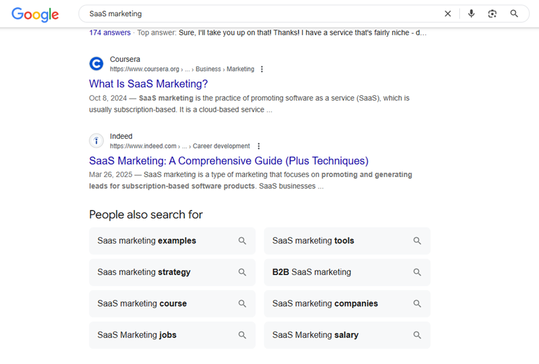Click Indeed site URL breadcrumb
This screenshot has height=364, width=539.
coord(180,146)
